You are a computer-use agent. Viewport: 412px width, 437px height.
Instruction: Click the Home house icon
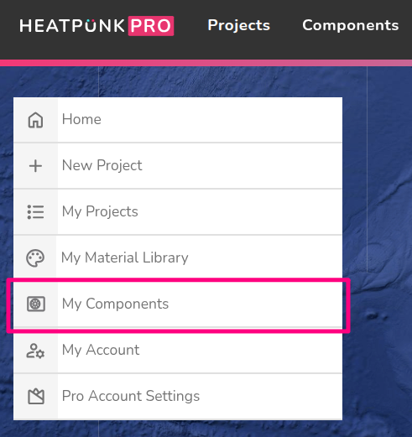point(35,120)
